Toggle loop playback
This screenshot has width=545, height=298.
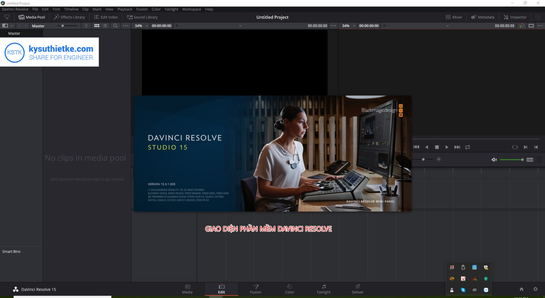click(468, 147)
